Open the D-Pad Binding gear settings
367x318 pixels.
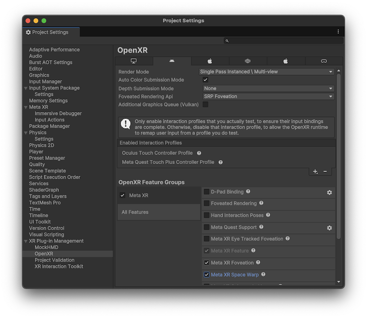[x=329, y=192]
